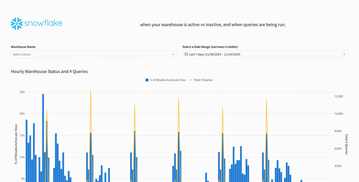Viewport: 359px width, 182px height.
Task: Click the Select values input field
Action: tap(94, 54)
